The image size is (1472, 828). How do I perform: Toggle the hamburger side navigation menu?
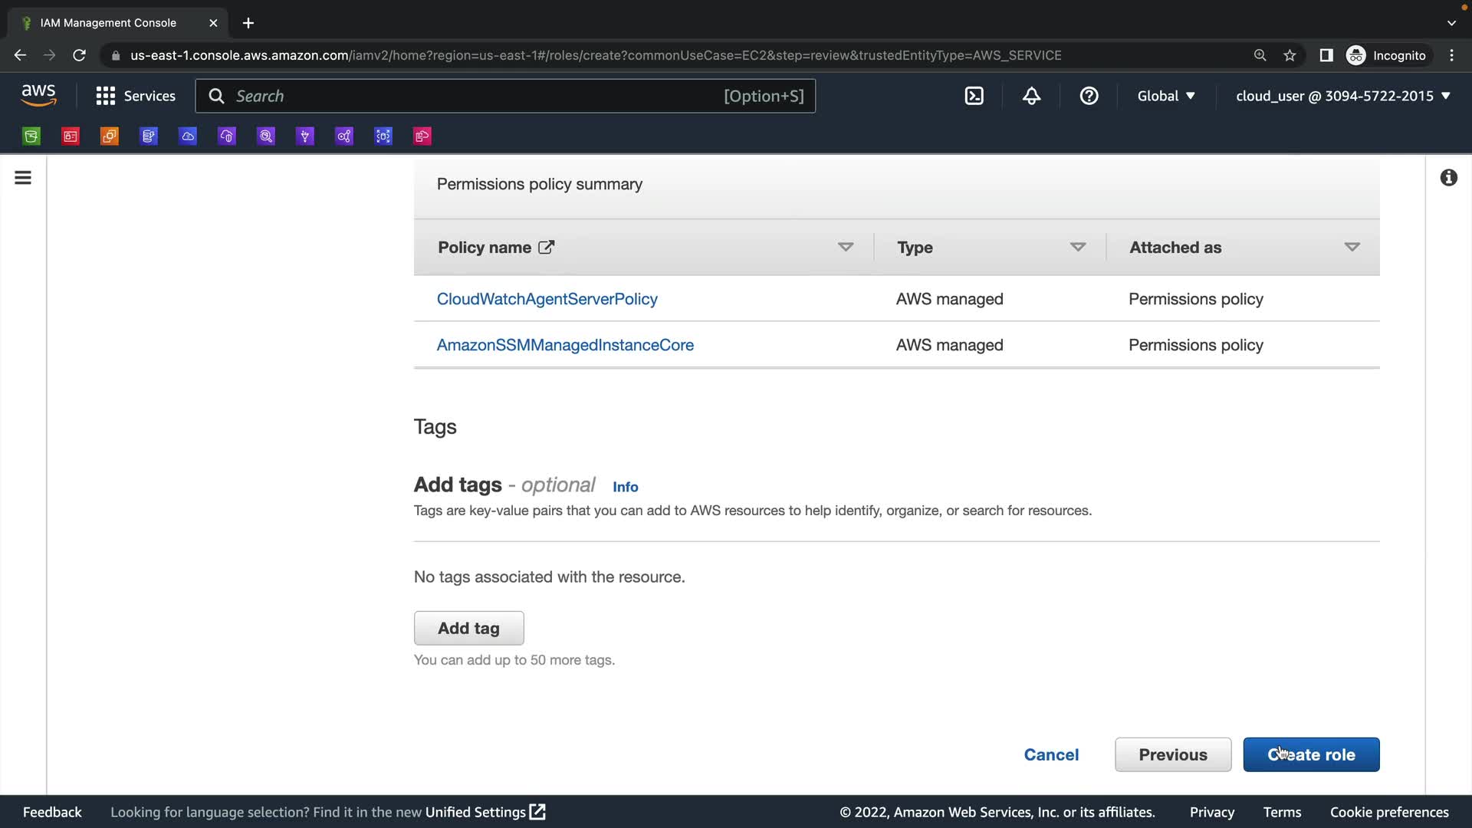(23, 178)
